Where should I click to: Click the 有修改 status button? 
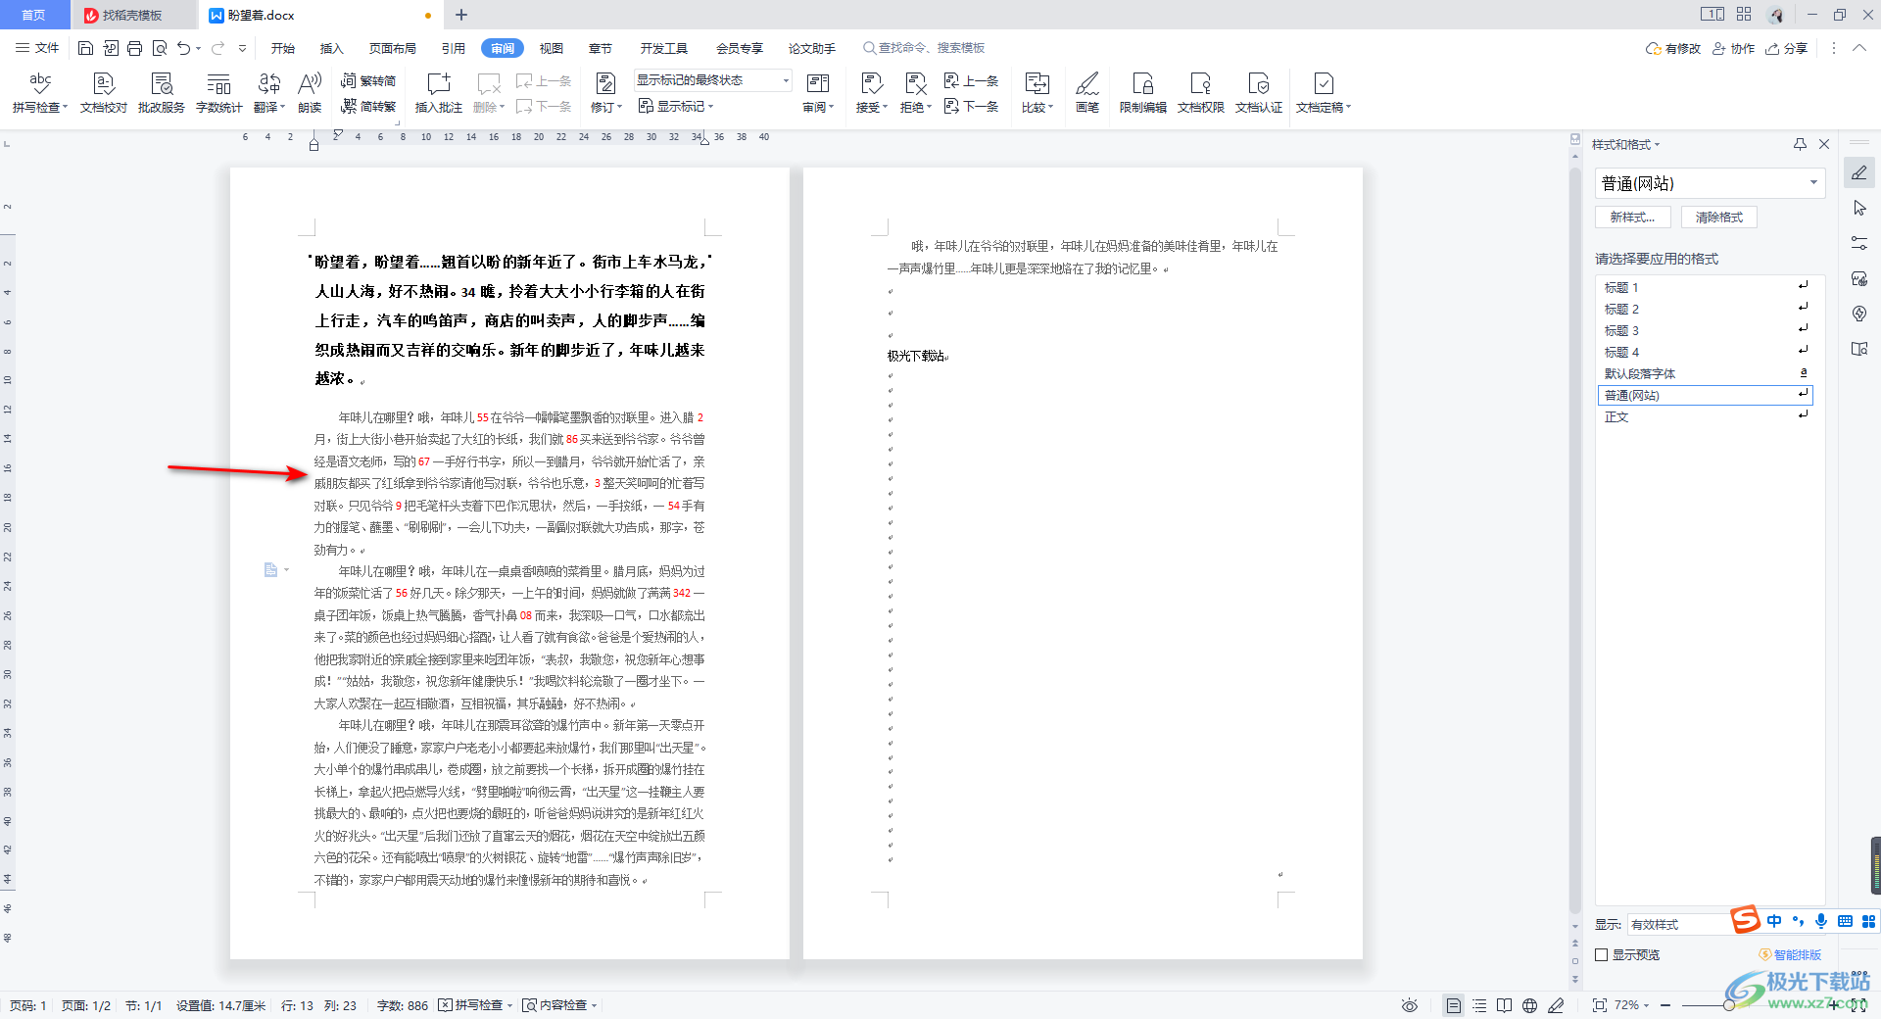[x=1673, y=48]
